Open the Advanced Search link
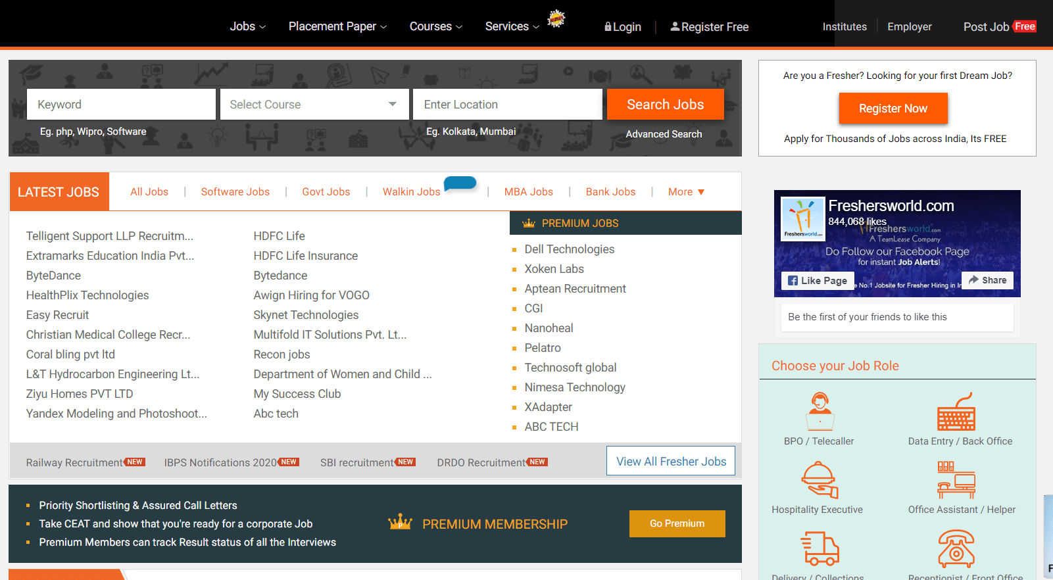This screenshot has height=580, width=1053. (664, 134)
